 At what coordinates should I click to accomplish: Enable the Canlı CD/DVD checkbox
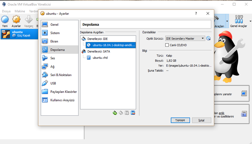167,45
